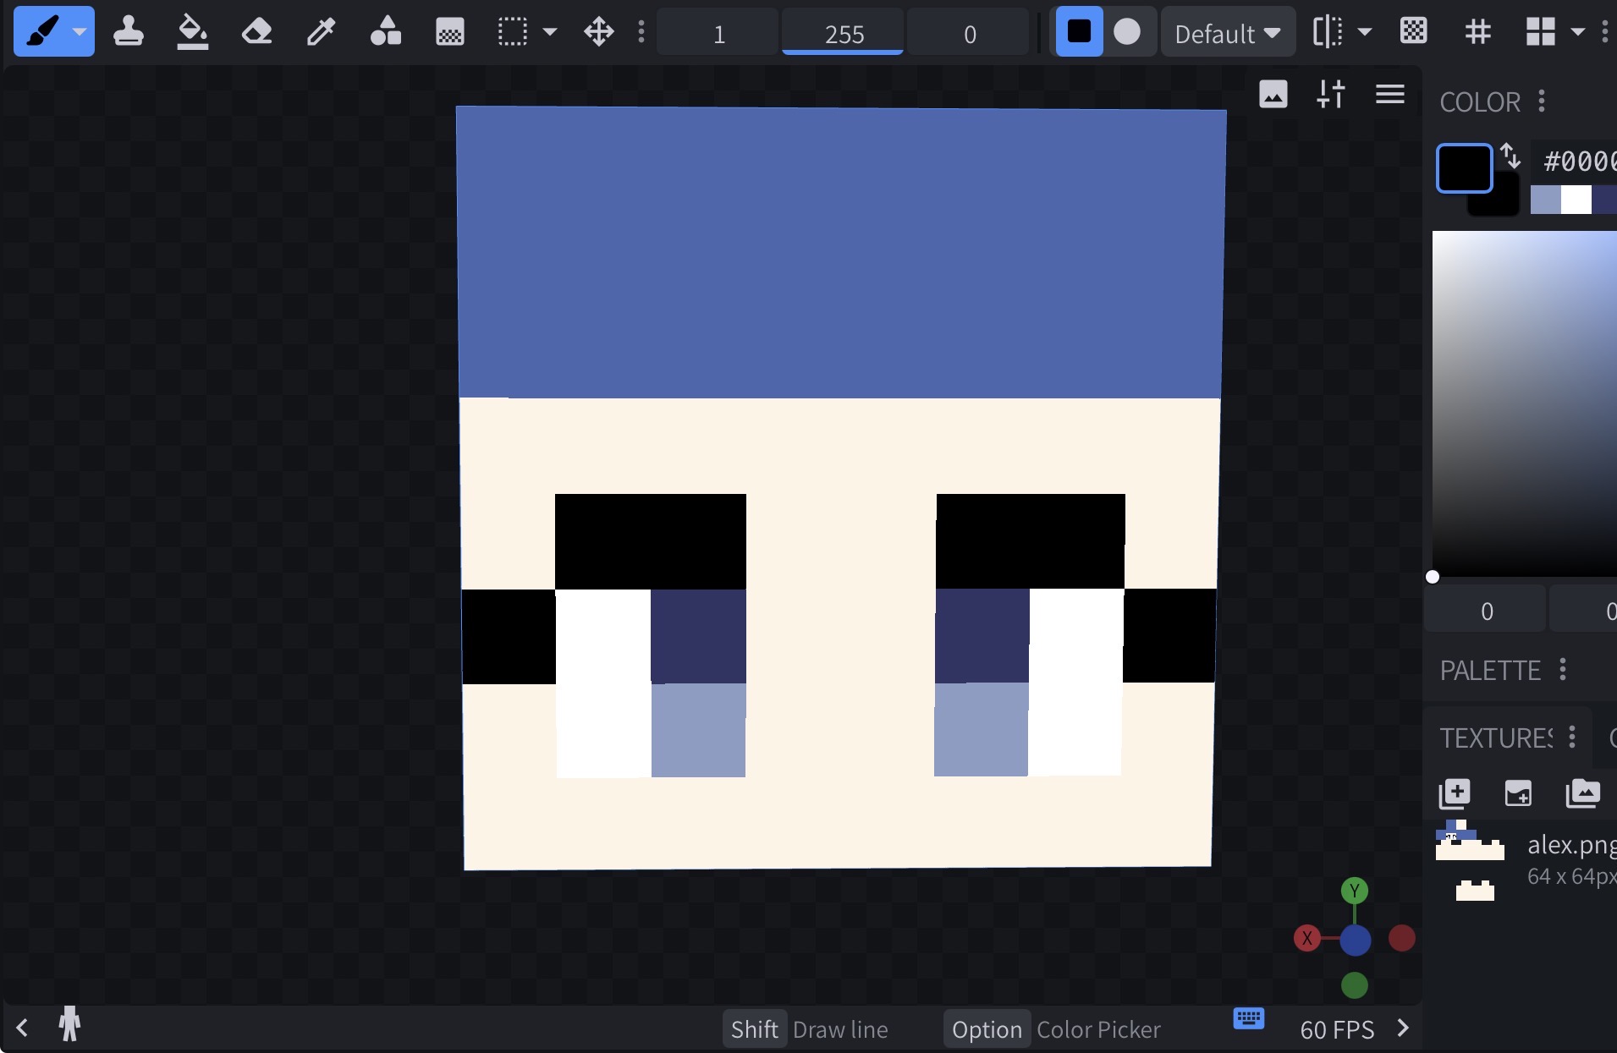Toggle the pixel grid
This screenshot has height=1053, width=1617.
point(1478,32)
